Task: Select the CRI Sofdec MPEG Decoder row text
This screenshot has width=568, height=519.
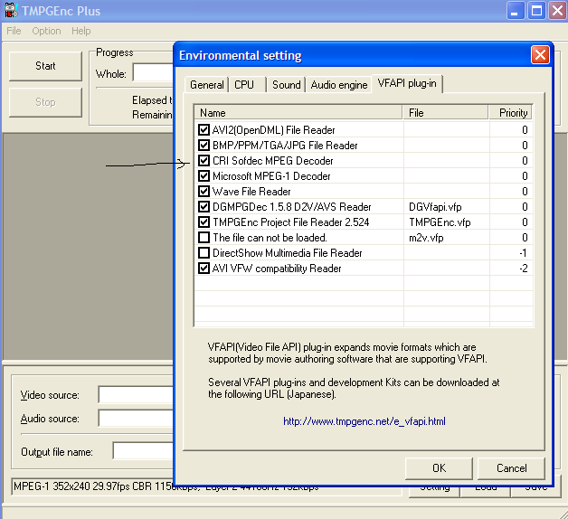Action: coord(273,161)
